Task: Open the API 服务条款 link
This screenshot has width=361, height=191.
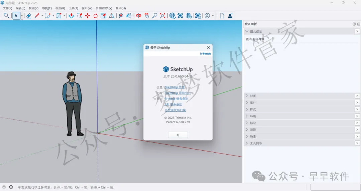Action: coord(173,105)
